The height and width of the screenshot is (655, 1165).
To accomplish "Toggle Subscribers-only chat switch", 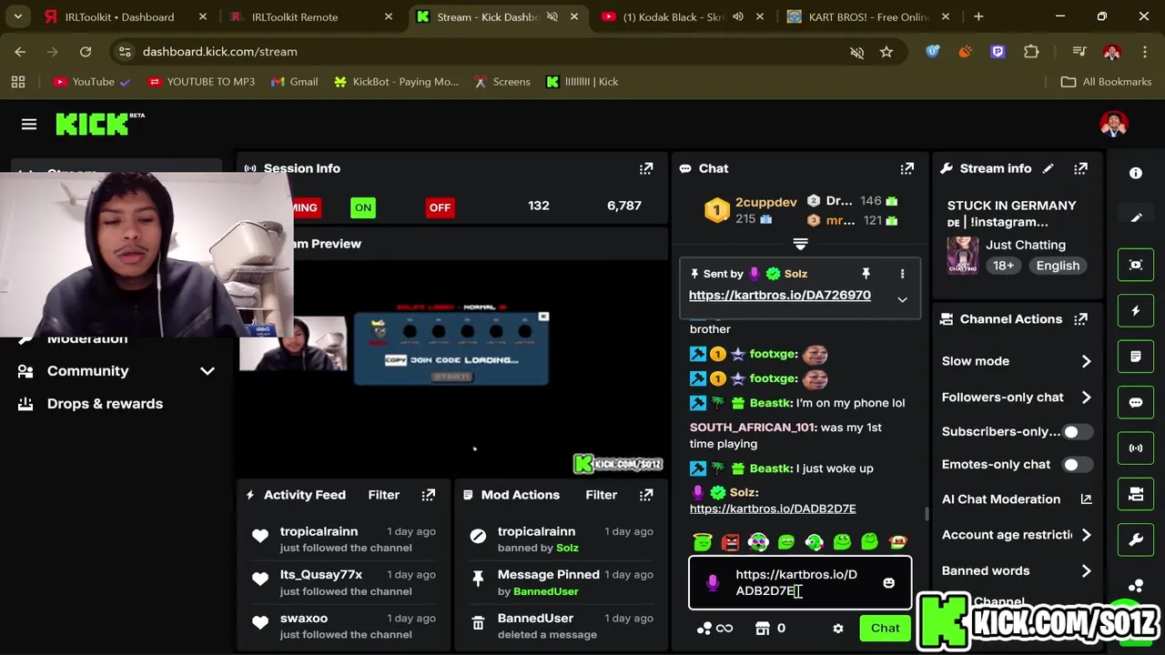I will coord(1076,432).
